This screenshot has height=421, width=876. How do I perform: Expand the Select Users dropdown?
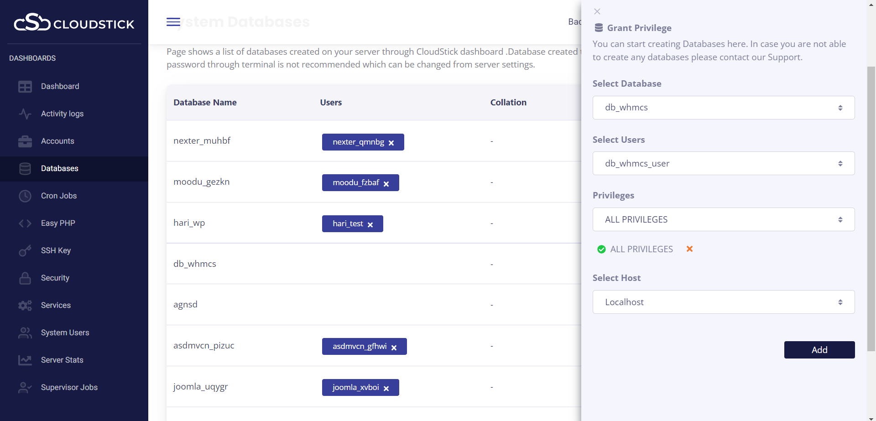coord(723,163)
